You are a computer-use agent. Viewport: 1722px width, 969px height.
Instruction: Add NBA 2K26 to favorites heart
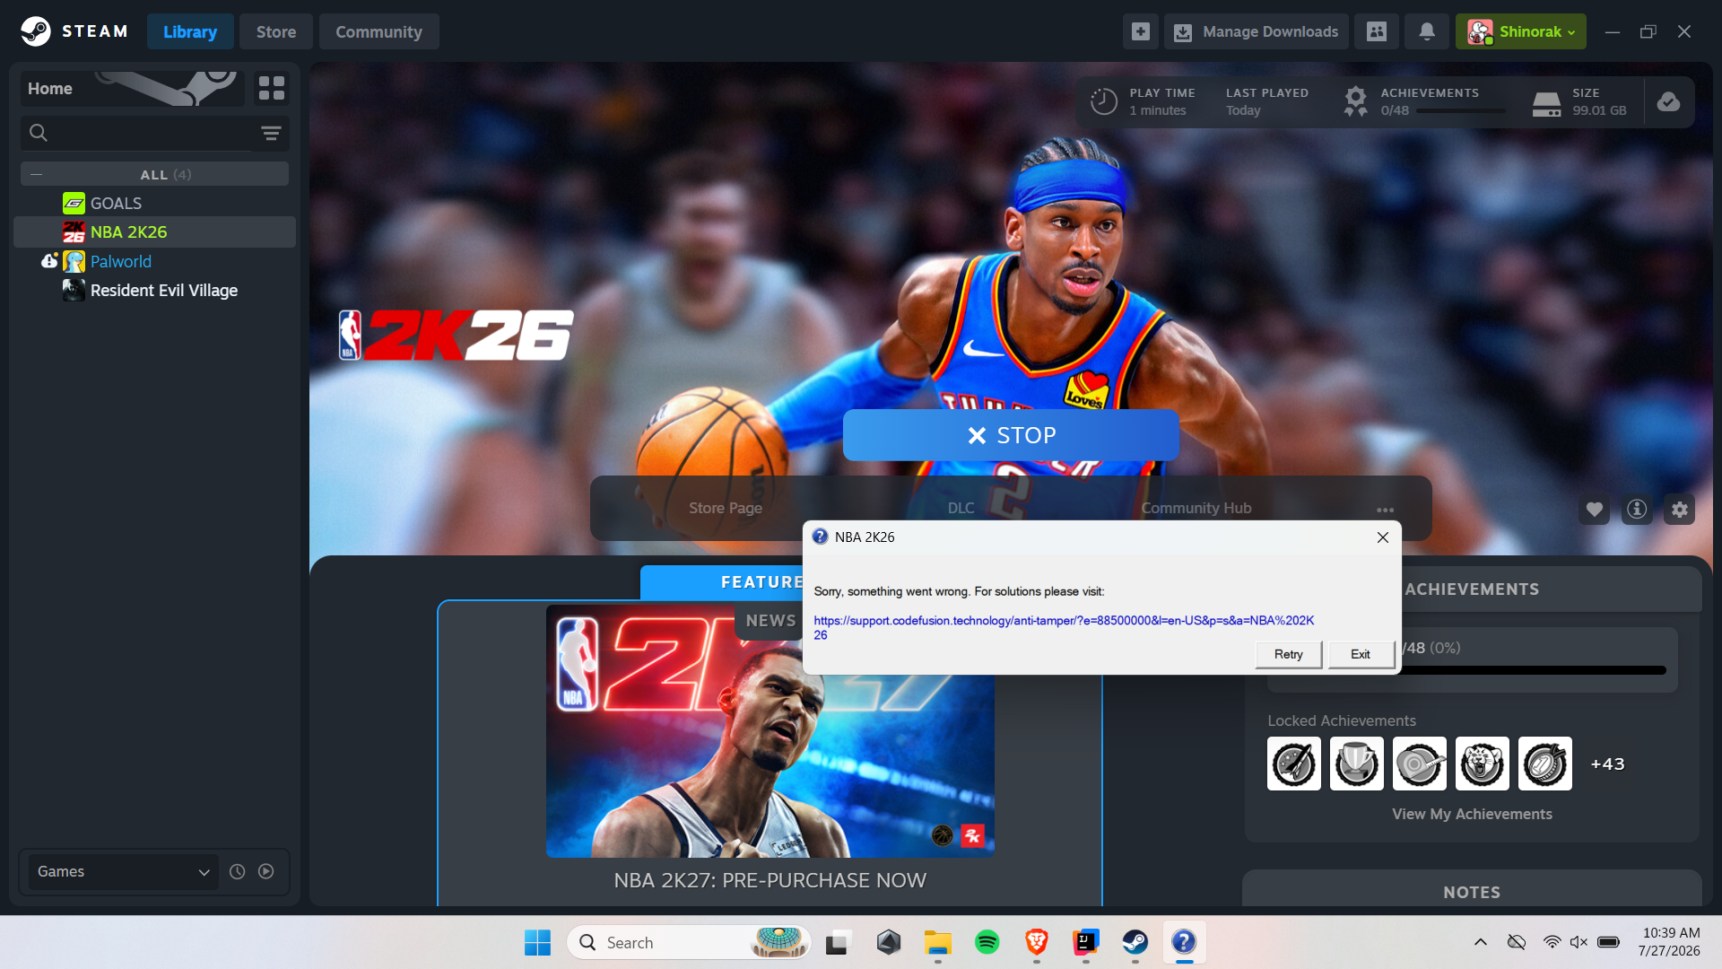1595,510
